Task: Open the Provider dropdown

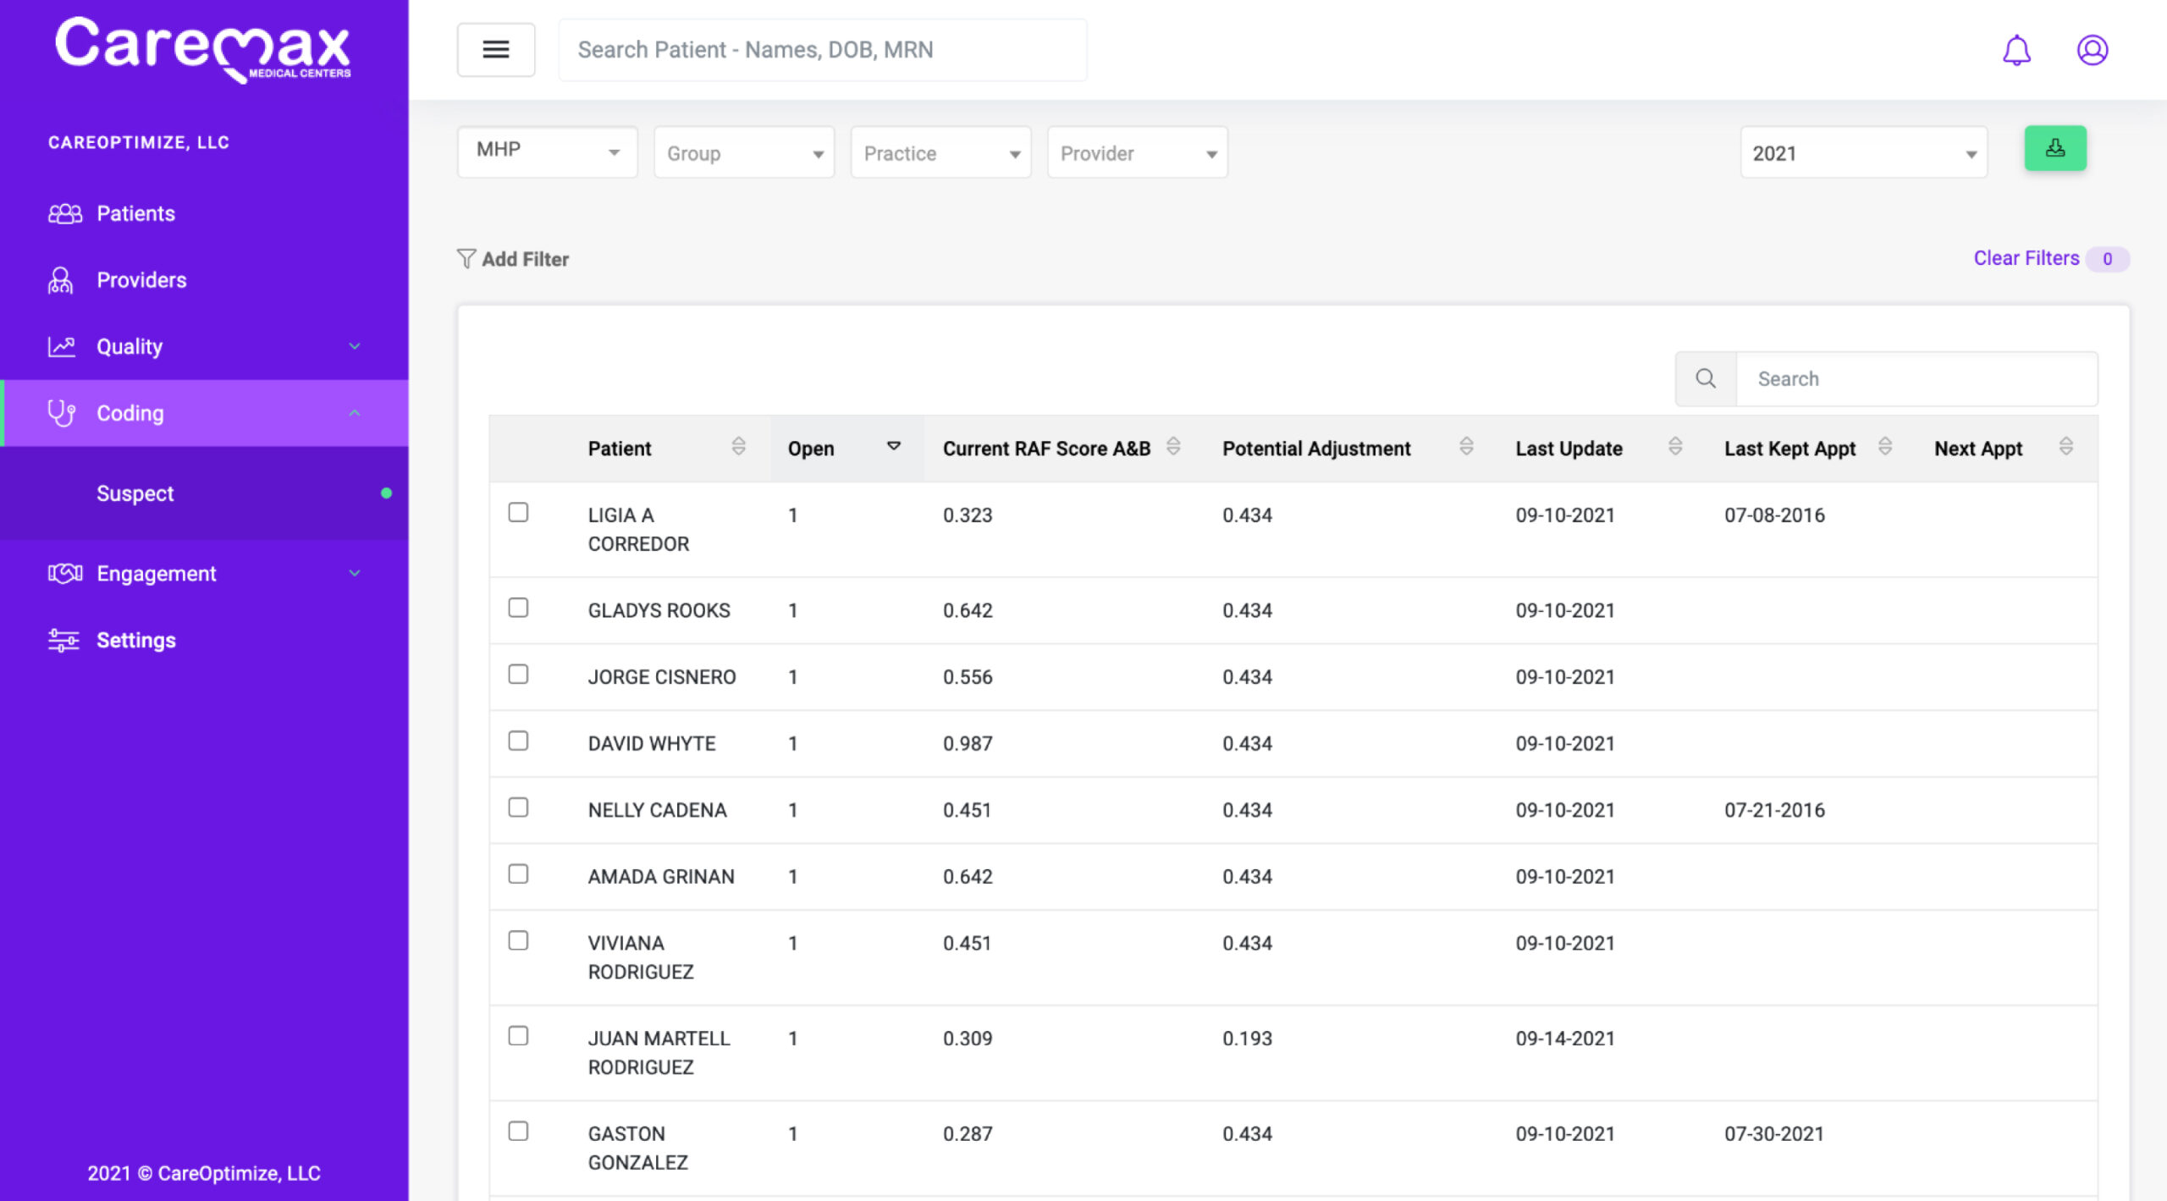Action: 1138,152
